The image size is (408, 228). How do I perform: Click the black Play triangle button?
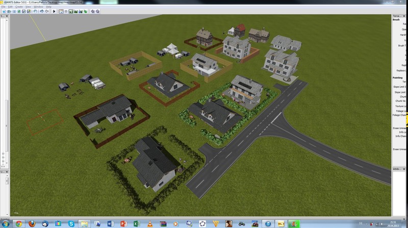point(54,11)
